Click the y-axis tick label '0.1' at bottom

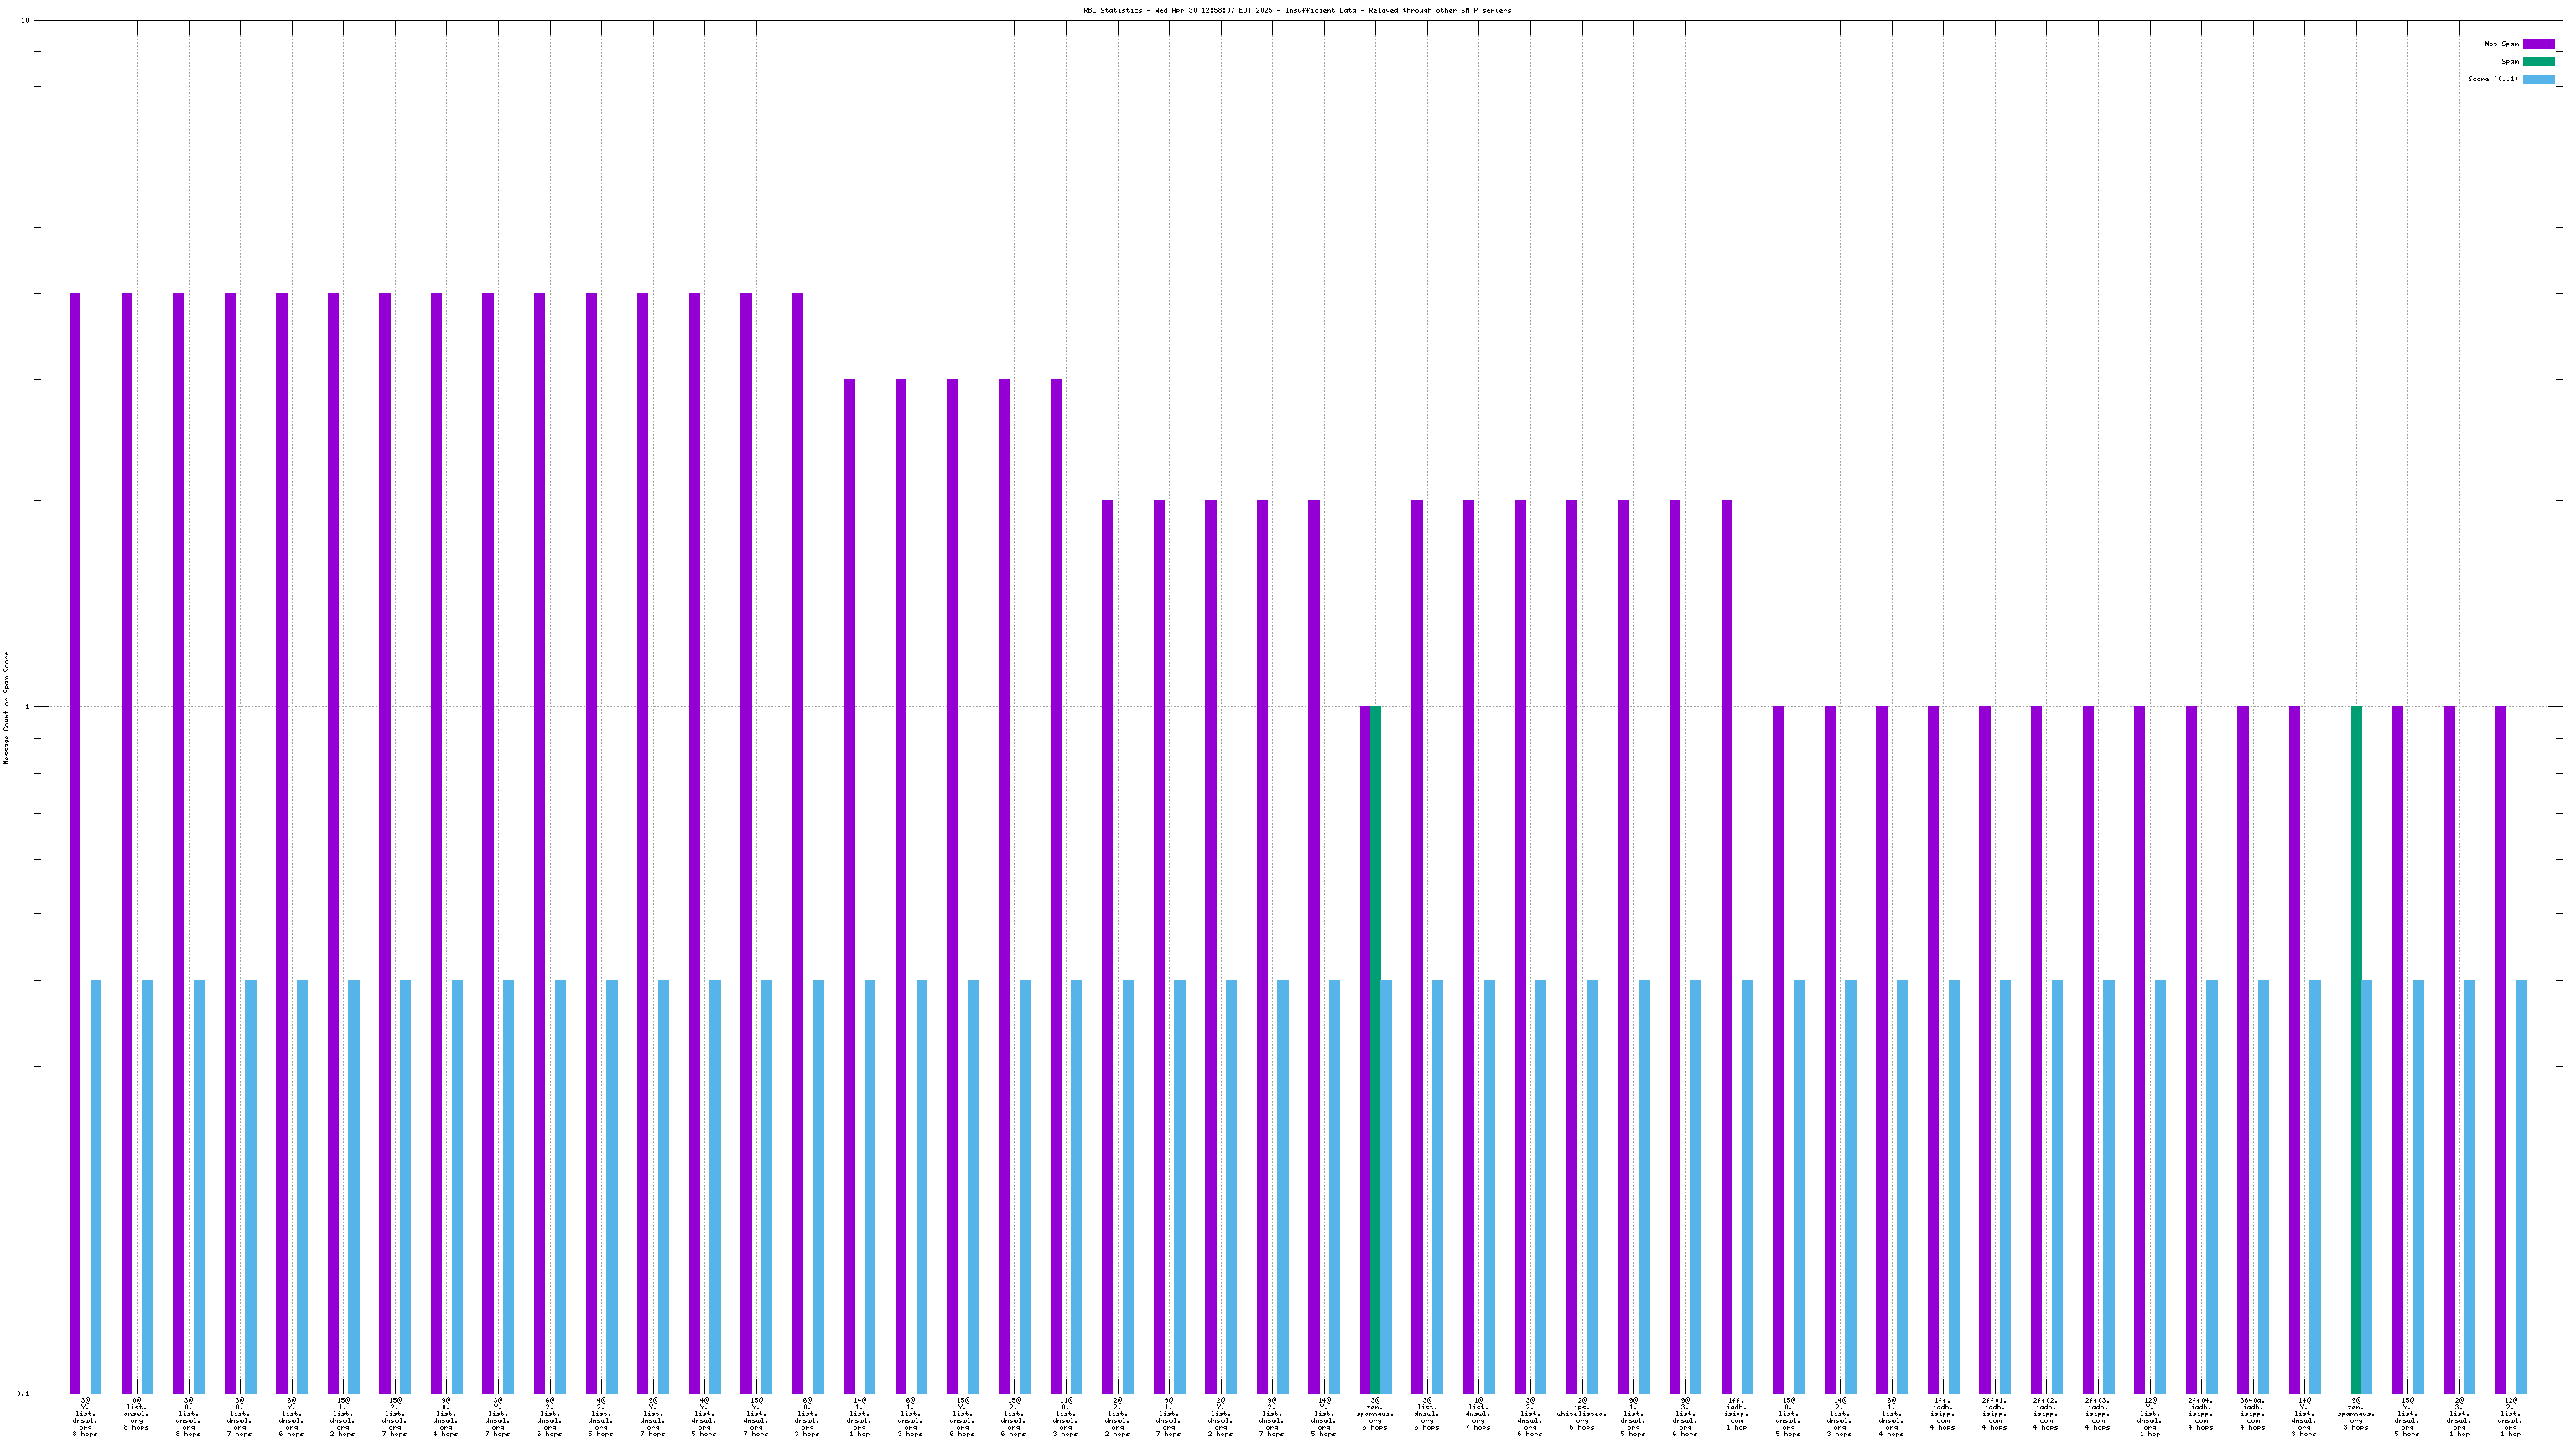click(24, 1393)
